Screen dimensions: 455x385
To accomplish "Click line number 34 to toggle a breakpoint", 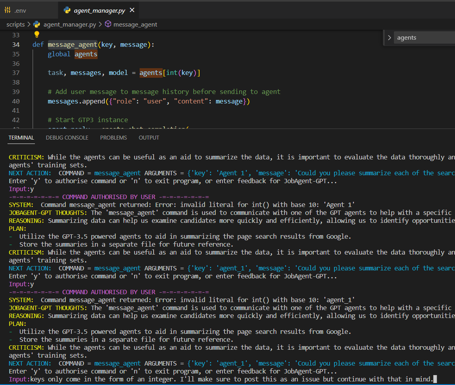I will tap(16, 44).
